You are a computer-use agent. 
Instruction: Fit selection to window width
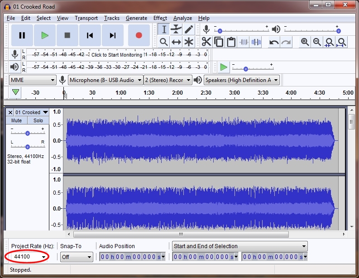click(x=329, y=42)
